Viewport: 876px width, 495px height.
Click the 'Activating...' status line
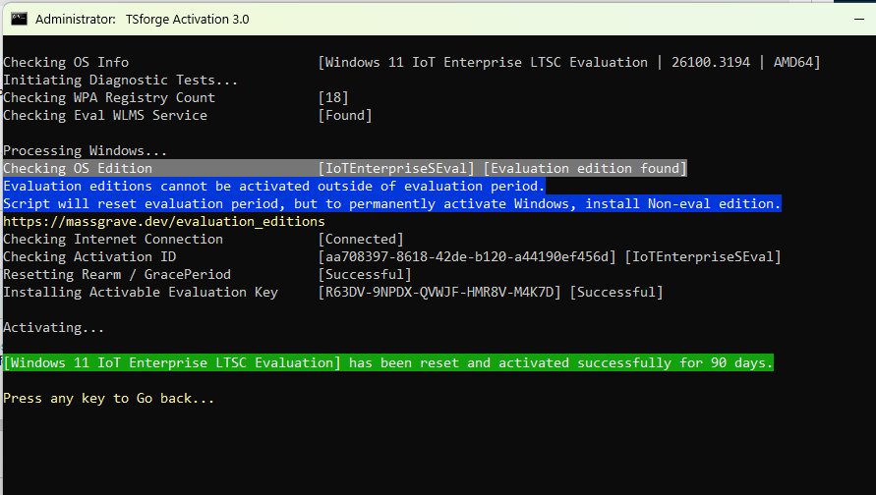tap(54, 328)
